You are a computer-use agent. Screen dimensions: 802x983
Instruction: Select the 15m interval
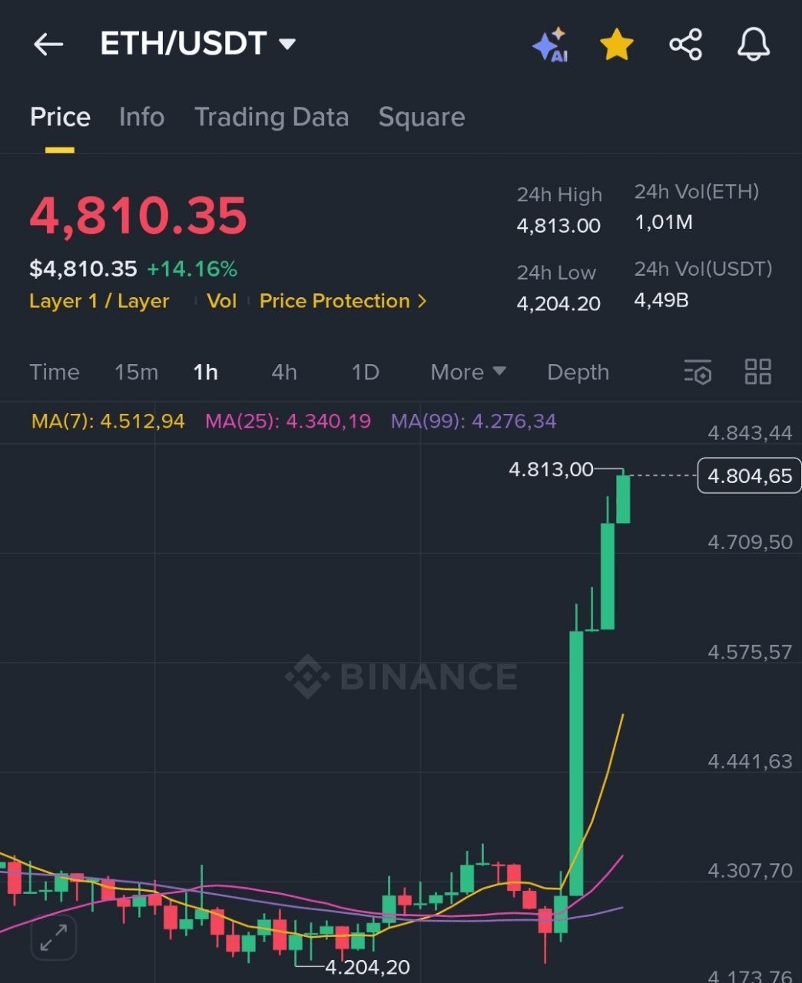pos(136,372)
